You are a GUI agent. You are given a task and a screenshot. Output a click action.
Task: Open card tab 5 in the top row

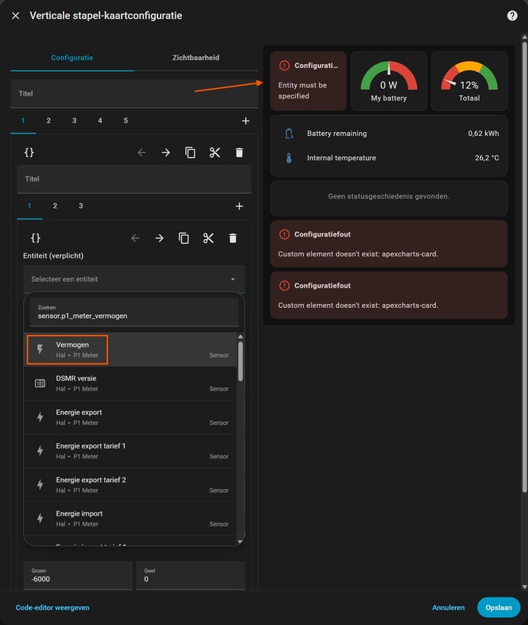click(x=126, y=121)
